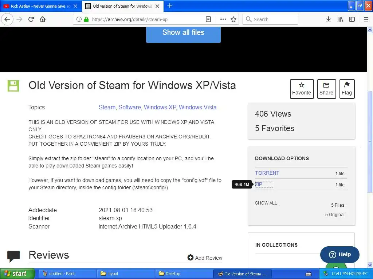Open the browser home page
This screenshot has width=373, height=279.
[x=43, y=19]
